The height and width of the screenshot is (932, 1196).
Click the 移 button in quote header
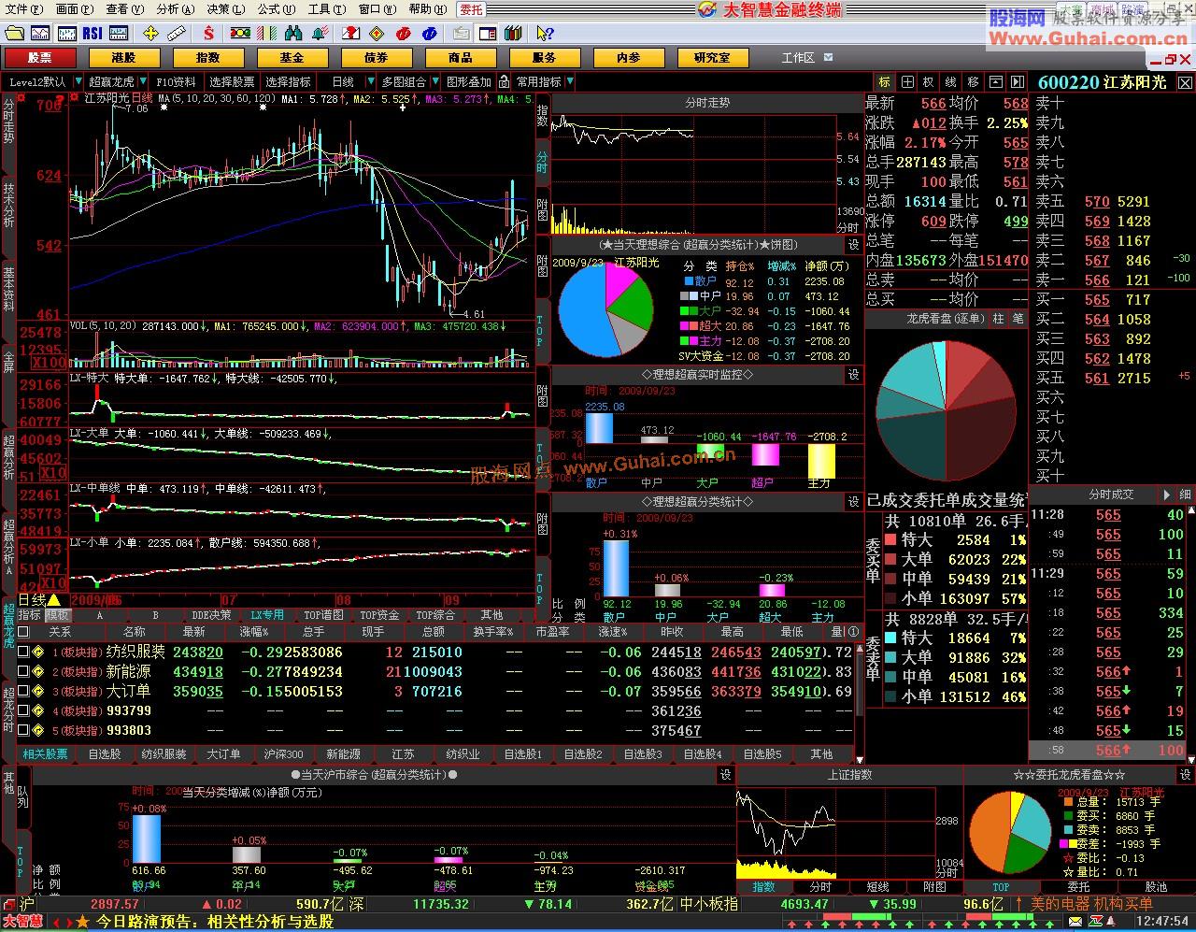tap(973, 82)
